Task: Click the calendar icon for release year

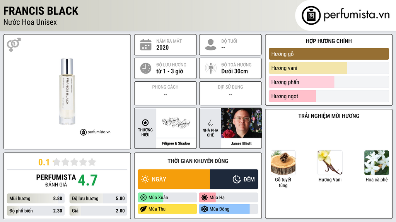Action: coord(146,45)
